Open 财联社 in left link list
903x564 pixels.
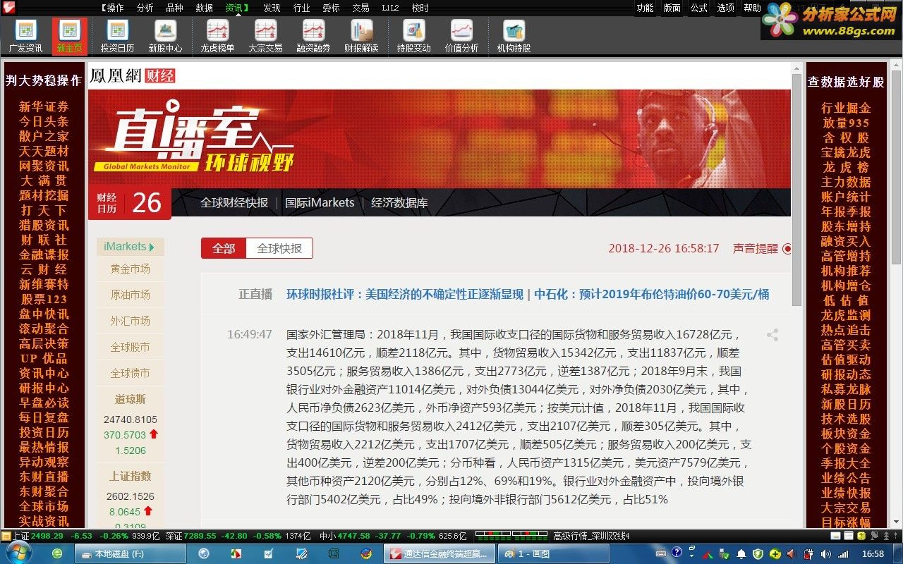(x=44, y=240)
